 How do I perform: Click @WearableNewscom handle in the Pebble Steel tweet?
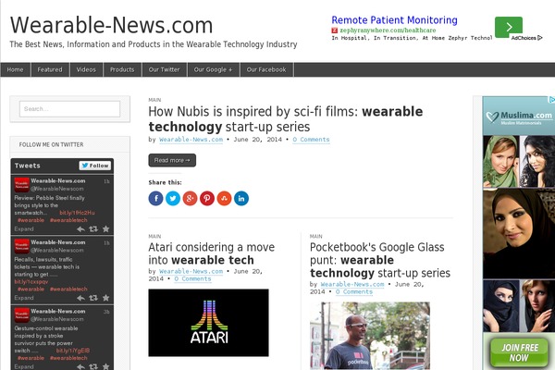click(x=57, y=189)
